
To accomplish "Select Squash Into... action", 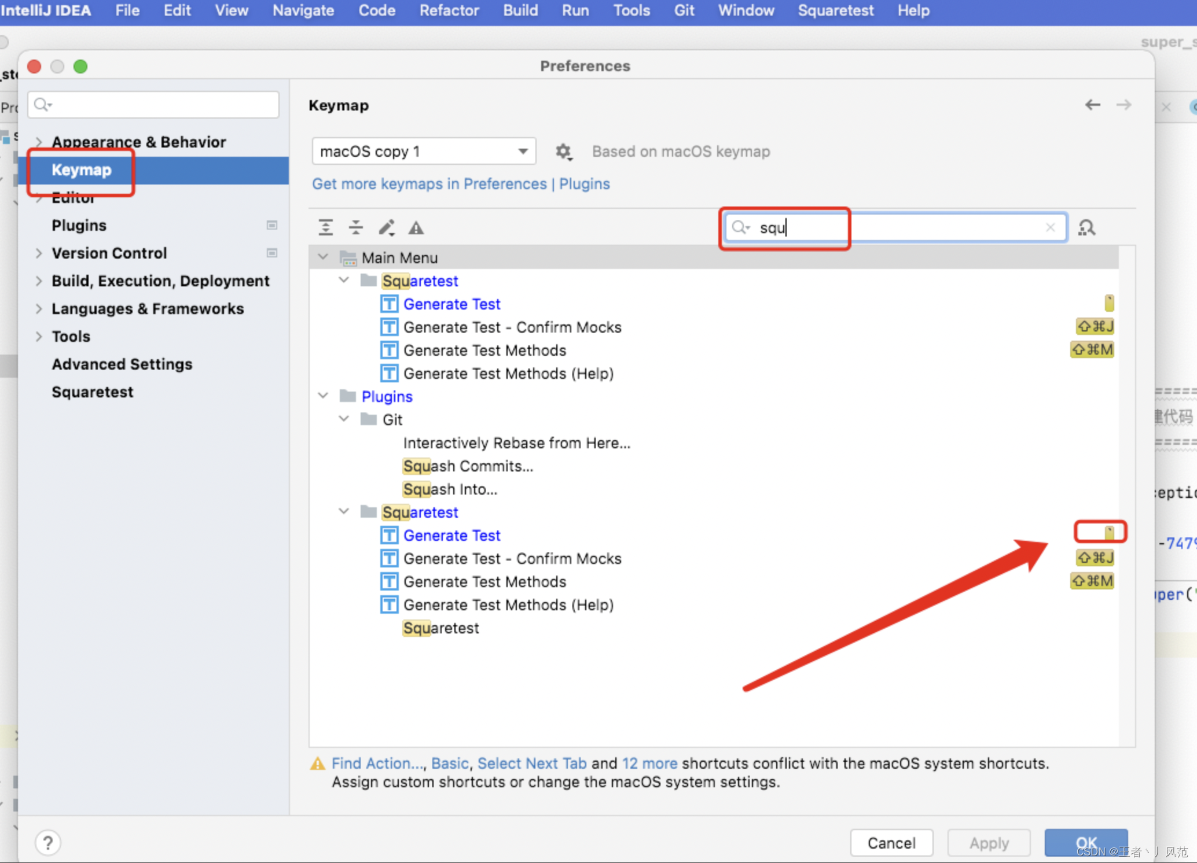I will point(450,489).
